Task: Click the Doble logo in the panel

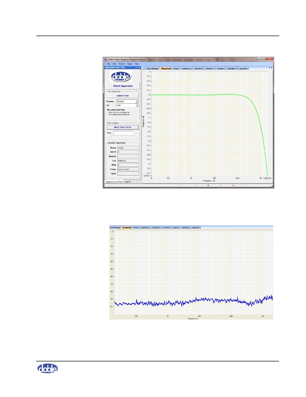Action: point(121,76)
